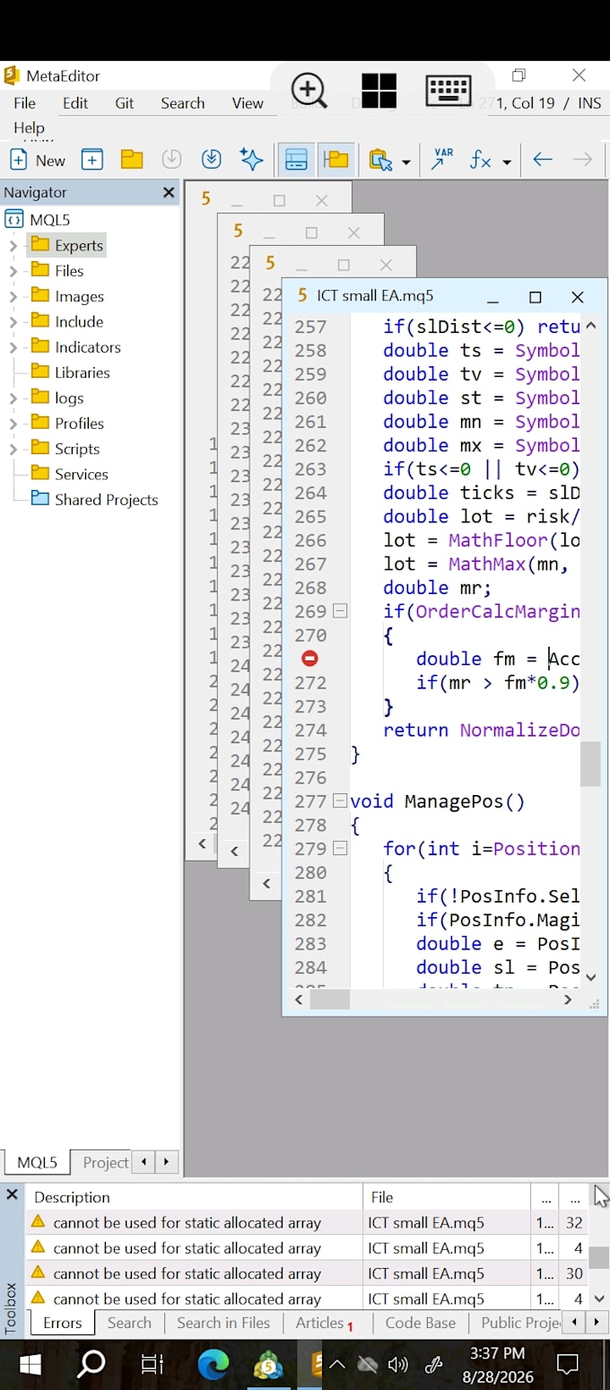The width and height of the screenshot is (610, 1390).
Task: Open the Search menu
Action: 183,103
